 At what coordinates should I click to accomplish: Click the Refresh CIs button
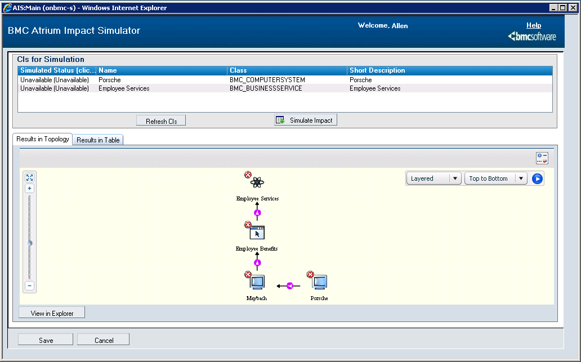coord(161,121)
